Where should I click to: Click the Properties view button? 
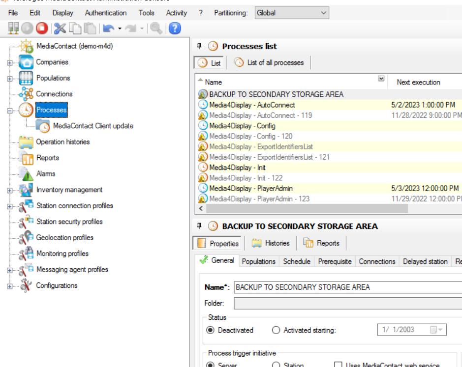pyautogui.click(x=217, y=243)
